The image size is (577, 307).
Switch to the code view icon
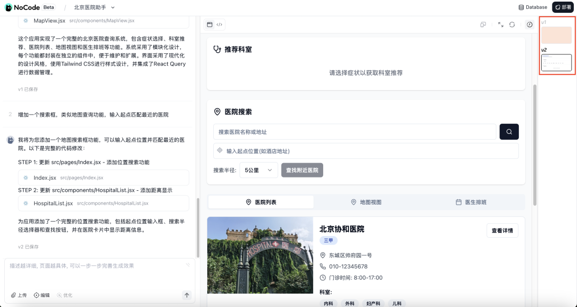tap(219, 25)
